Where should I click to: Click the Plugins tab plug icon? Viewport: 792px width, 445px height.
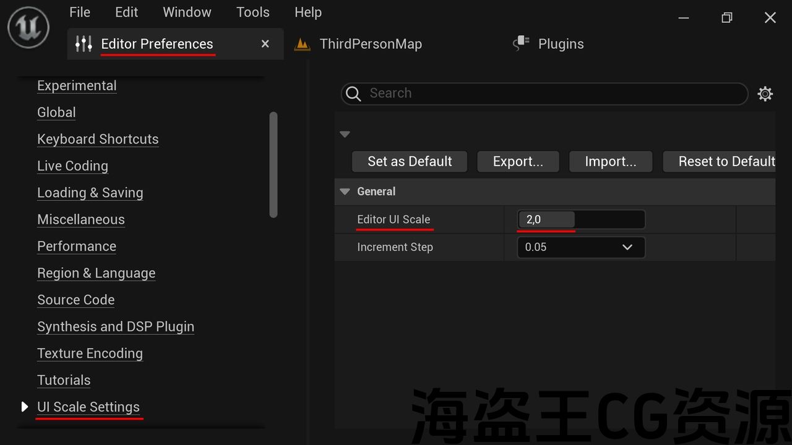point(522,43)
